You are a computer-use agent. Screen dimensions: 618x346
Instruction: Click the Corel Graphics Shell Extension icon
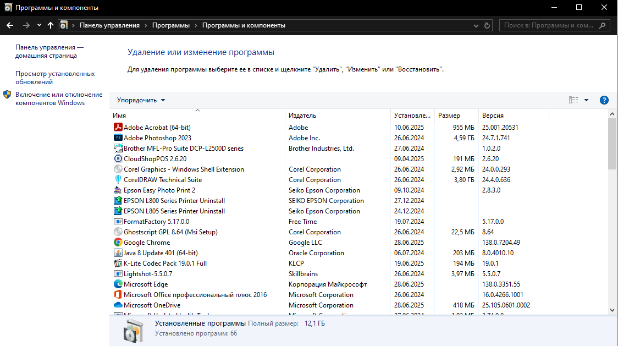(118, 169)
